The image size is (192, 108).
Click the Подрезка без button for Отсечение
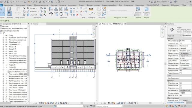185,91
